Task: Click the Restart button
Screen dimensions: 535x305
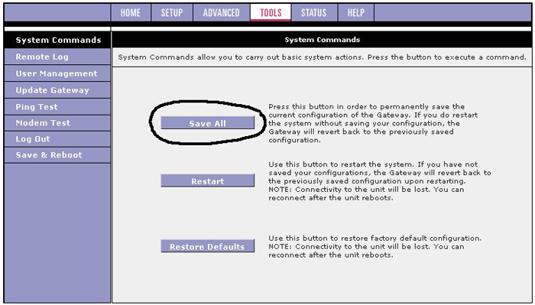Action: click(207, 181)
